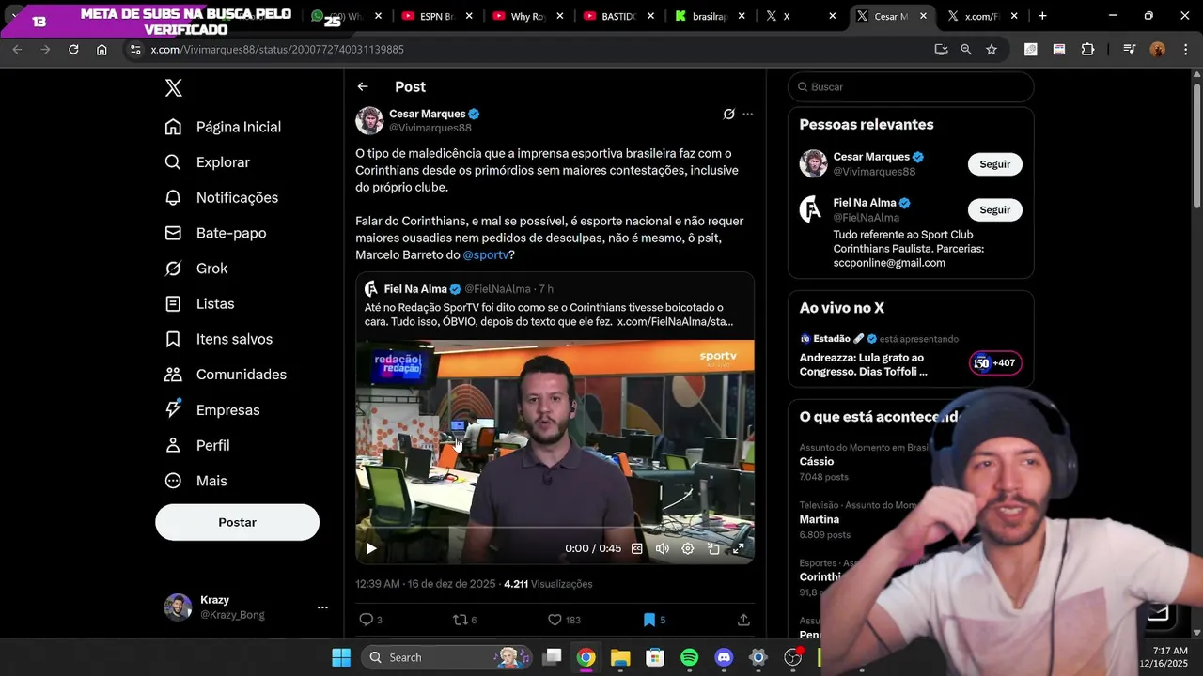
Task: Open Comunidades in the sidebar
Action: pyautogui.click(x=226, y=375)
